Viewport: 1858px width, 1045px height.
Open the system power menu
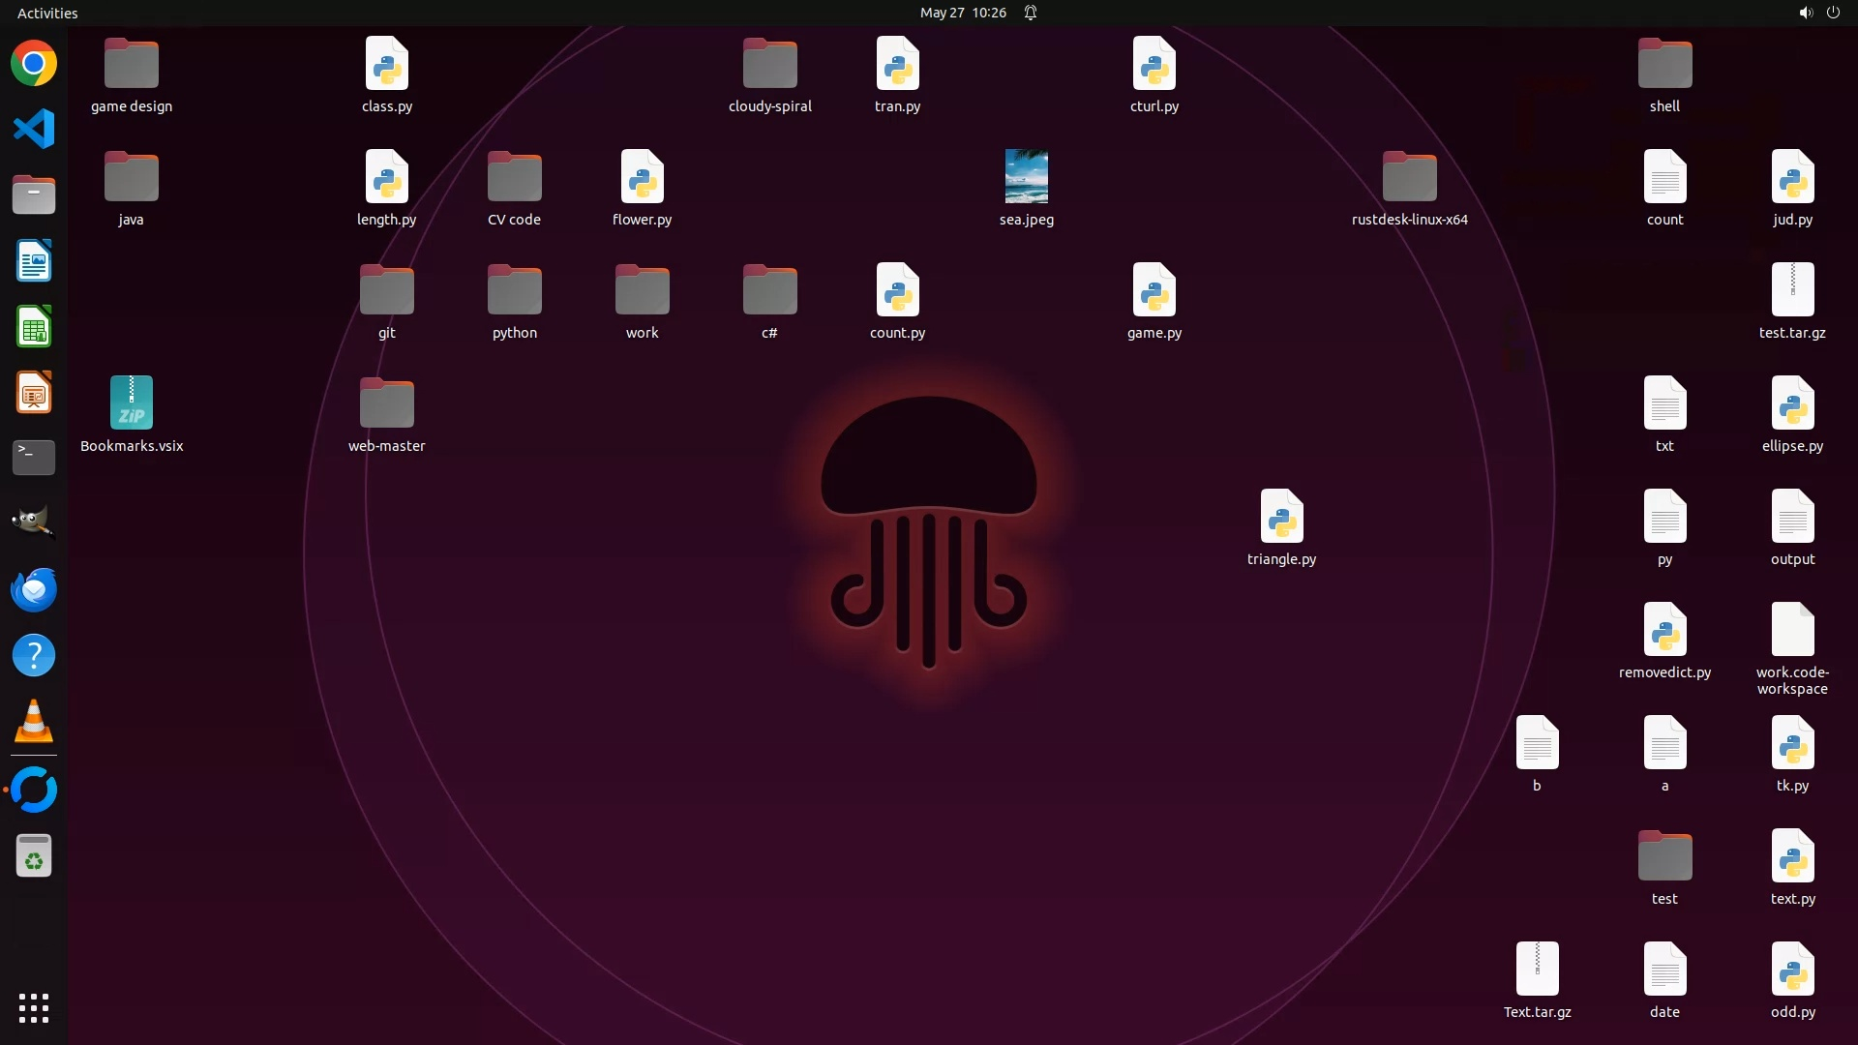[x=1833, y=13]
